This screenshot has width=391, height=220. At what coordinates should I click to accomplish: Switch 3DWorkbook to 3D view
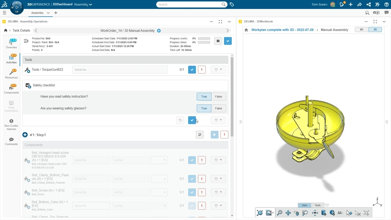[375, 29]
